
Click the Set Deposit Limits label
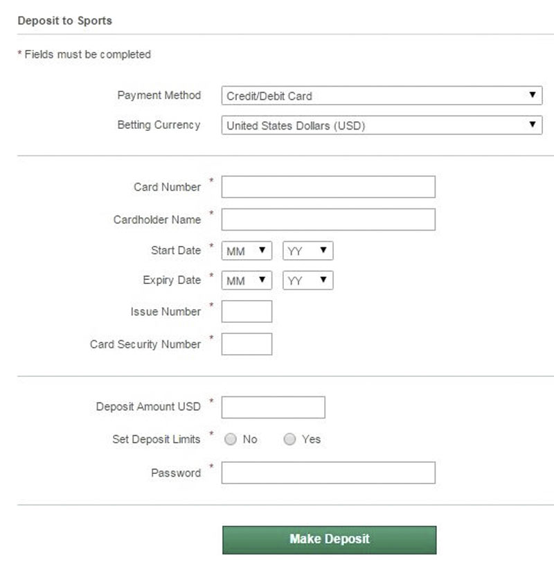pos(156,439)
